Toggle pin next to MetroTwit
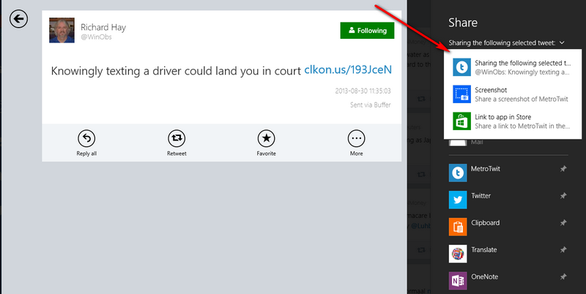The image size is (586, 294). coord(563,169)
